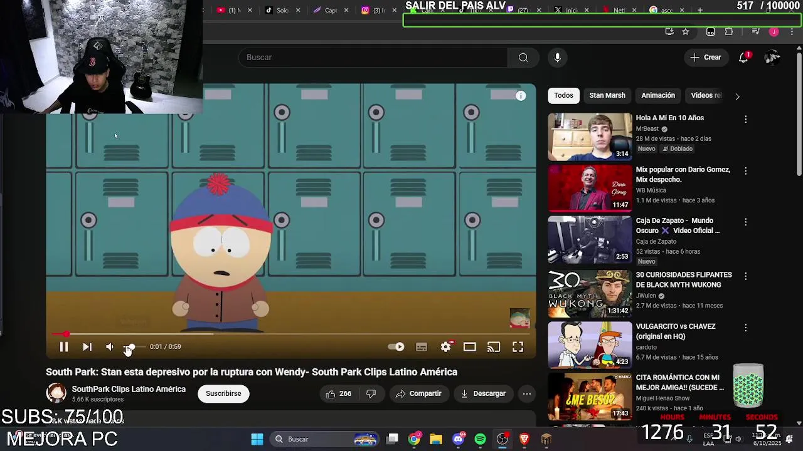This screenshot has width=803, height=451.
Task: Click the taskbar Buscar search box
Action: [326, 439]
